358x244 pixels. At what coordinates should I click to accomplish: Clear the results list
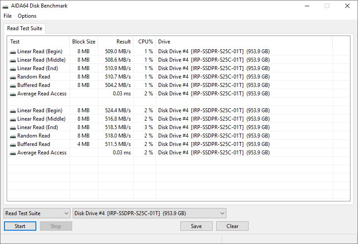tap(232, 226)
